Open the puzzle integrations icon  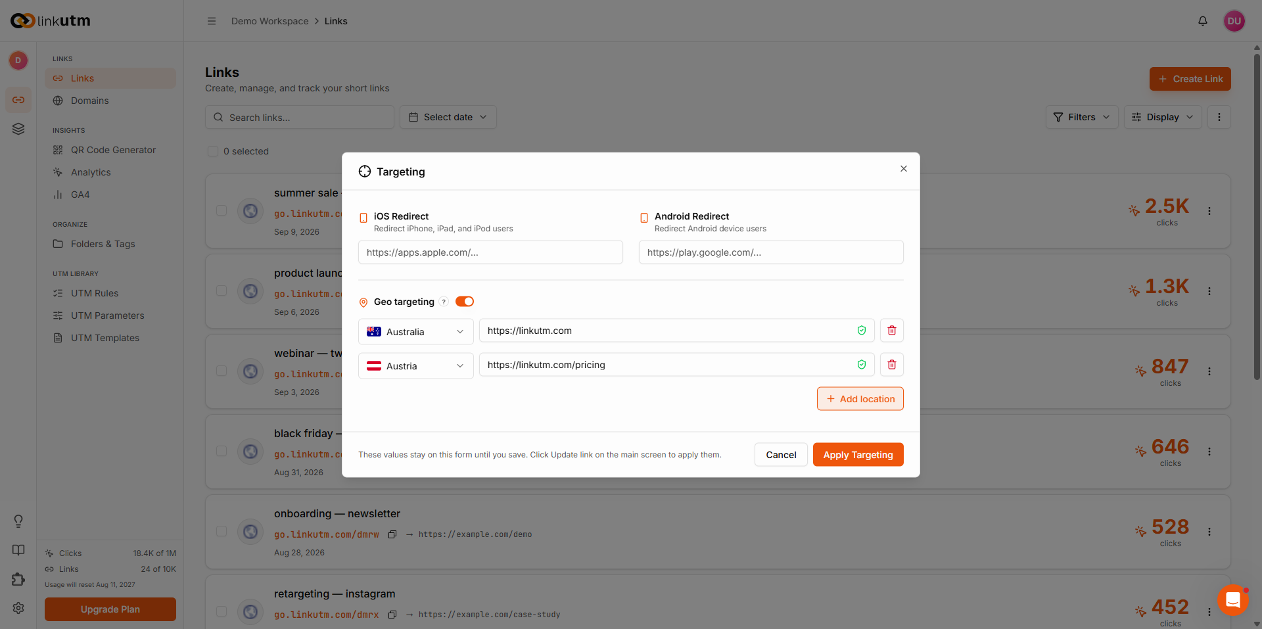coord(18,579)
